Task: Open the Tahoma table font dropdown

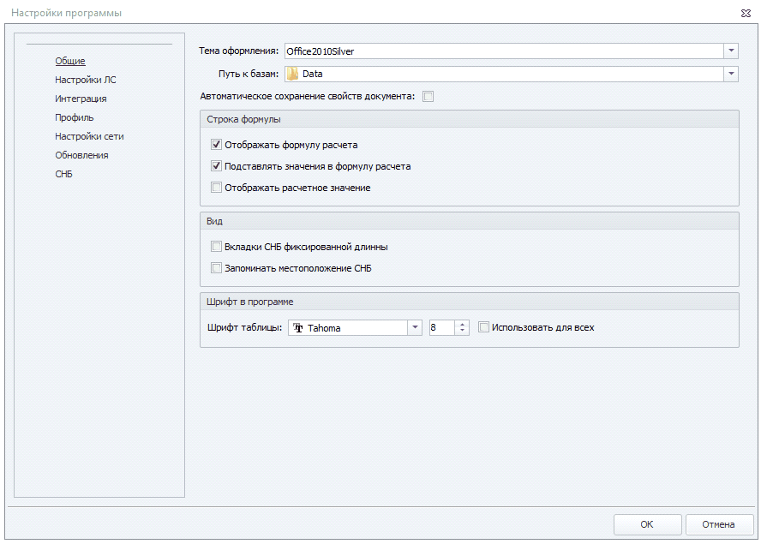Action: click(415, 327)
